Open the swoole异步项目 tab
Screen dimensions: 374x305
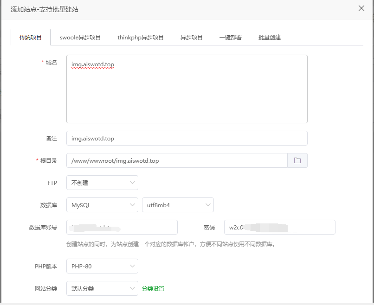[x=80, y=38]
